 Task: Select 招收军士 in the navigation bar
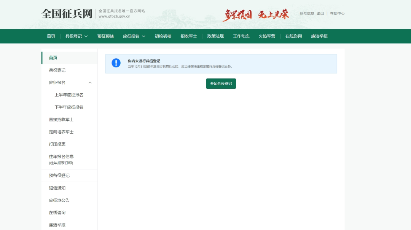point(189,36)
